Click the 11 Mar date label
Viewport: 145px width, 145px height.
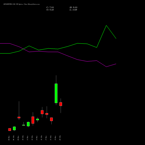(x=28, y=138)
